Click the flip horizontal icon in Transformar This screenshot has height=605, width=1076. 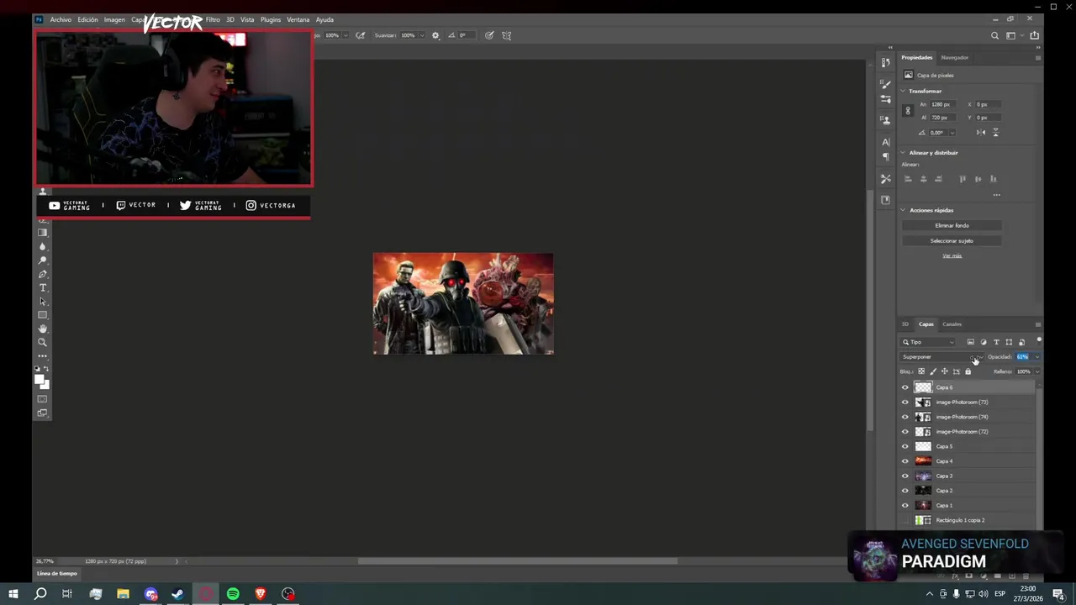[x=981, y=133]
